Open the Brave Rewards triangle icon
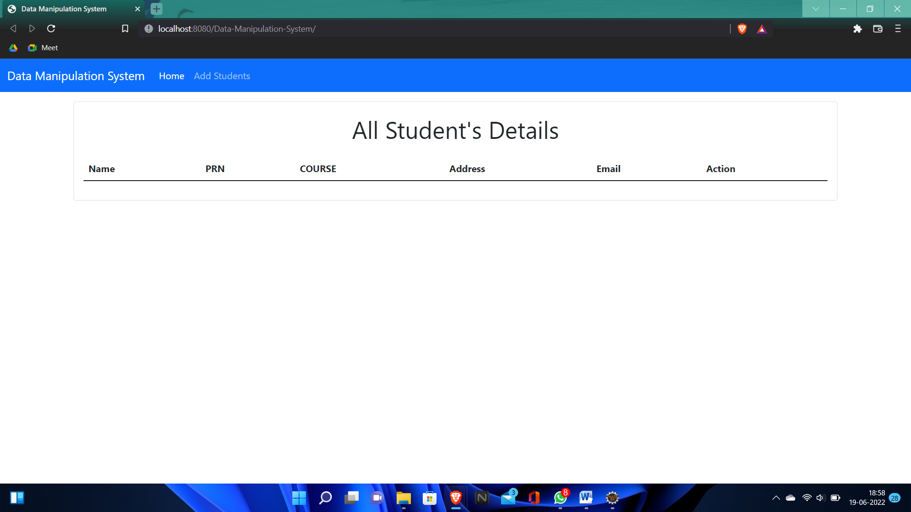This screenshot has height=512, width=911. [762, 29]
